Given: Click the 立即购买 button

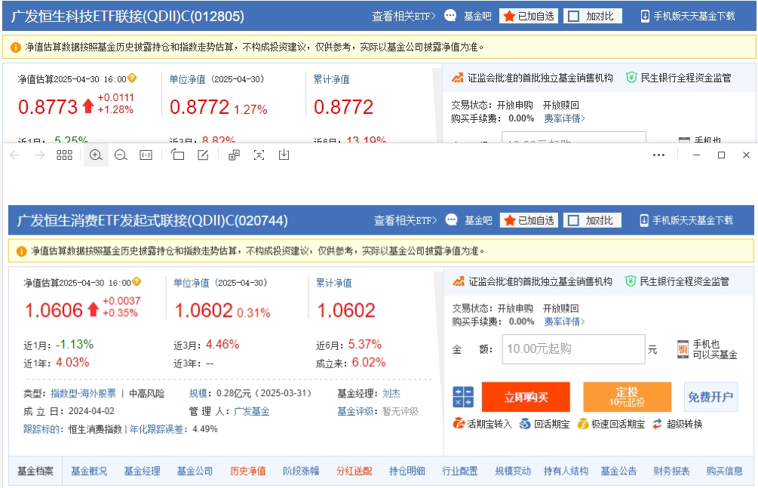Looking at the screenshot, I should pos(526,397).
